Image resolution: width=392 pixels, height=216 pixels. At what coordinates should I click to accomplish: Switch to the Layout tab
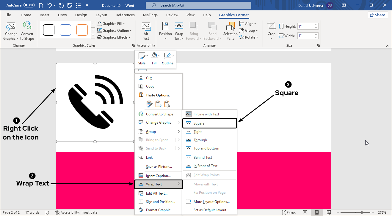click(101, 15)
